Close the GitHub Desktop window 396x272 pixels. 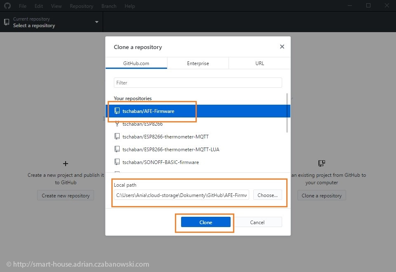click(x=387, y=5)
